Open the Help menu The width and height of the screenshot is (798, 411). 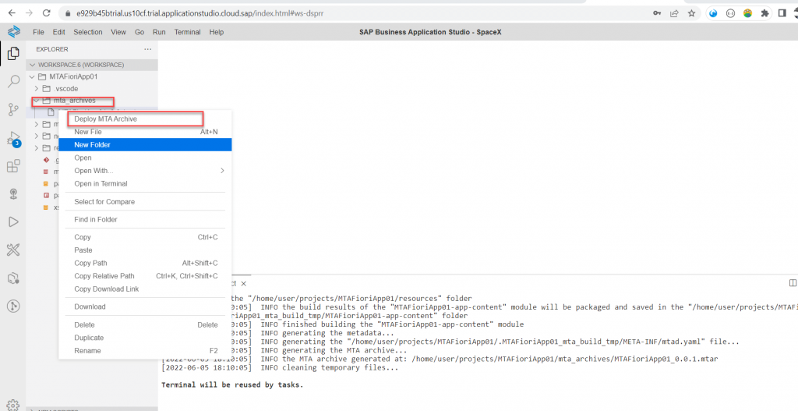217,31
